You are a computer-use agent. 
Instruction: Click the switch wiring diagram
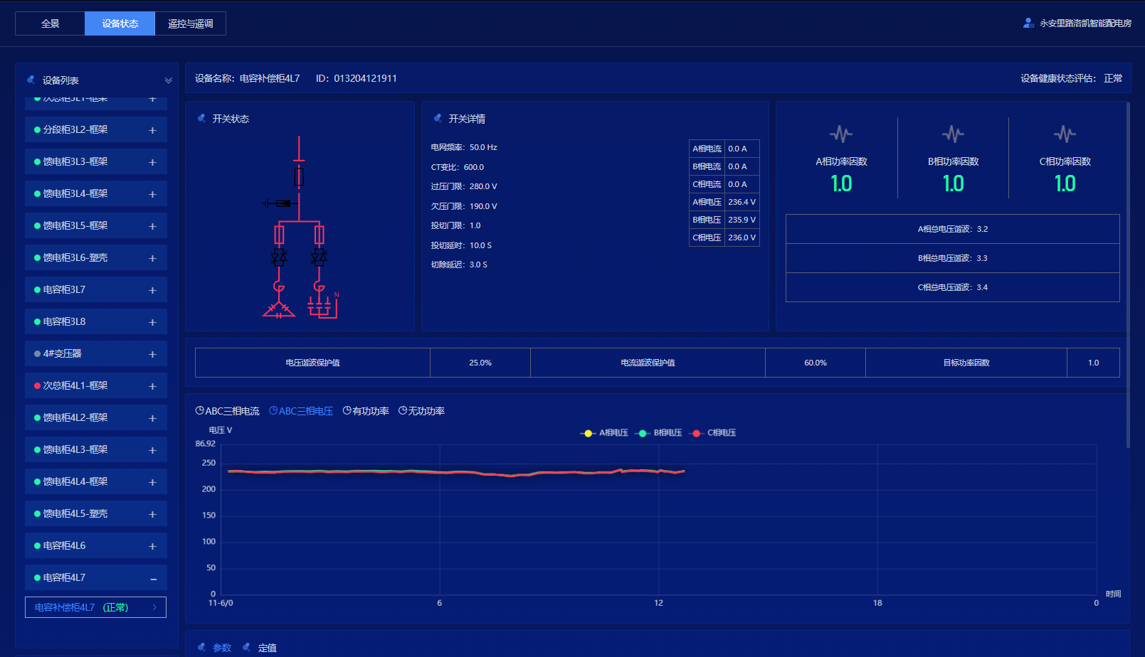(x=300, y=228)
